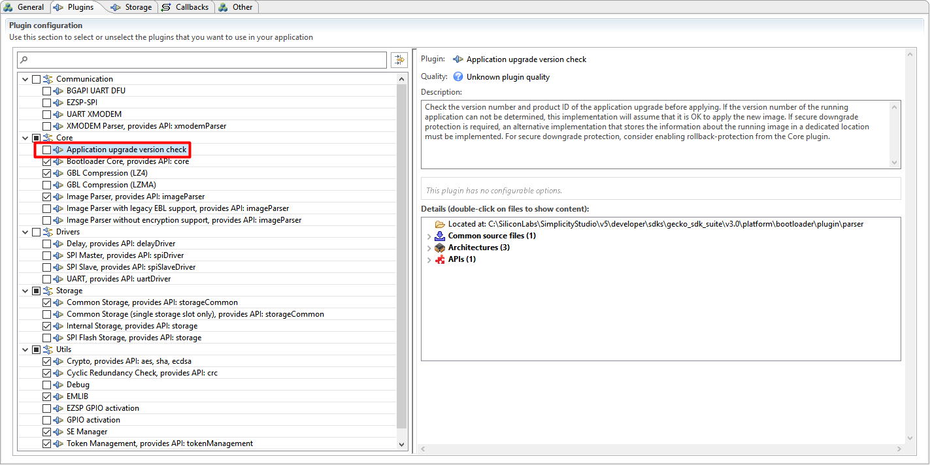Click the search magnifier icon in filter field

pos(24,60)
